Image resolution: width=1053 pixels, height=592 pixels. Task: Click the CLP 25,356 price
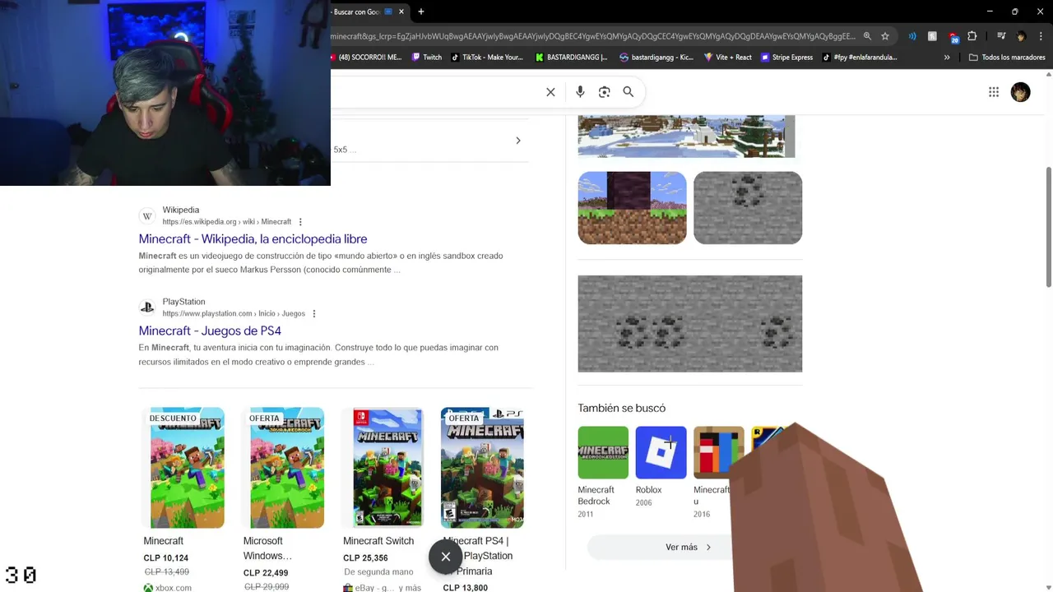(x=365, y=558)
